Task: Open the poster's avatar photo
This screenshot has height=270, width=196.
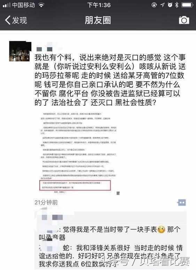Action: pos(20,51)
